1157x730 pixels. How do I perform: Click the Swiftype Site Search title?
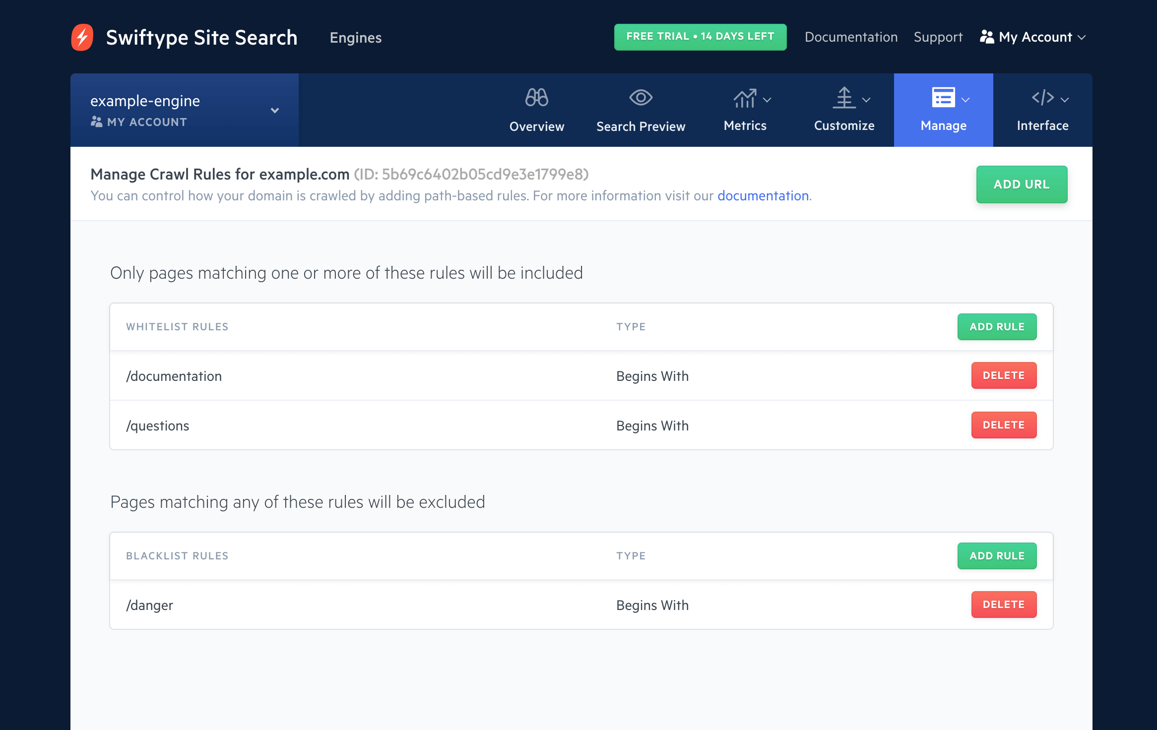(201, 38)
